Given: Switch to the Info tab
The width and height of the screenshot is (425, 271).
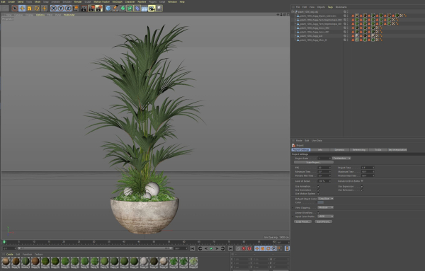Looking at the screenshot, I should click(x=320, y=150).
